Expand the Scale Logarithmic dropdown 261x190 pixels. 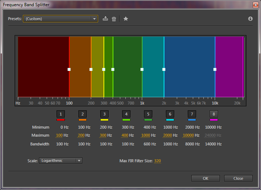click(x=61, y=160)
